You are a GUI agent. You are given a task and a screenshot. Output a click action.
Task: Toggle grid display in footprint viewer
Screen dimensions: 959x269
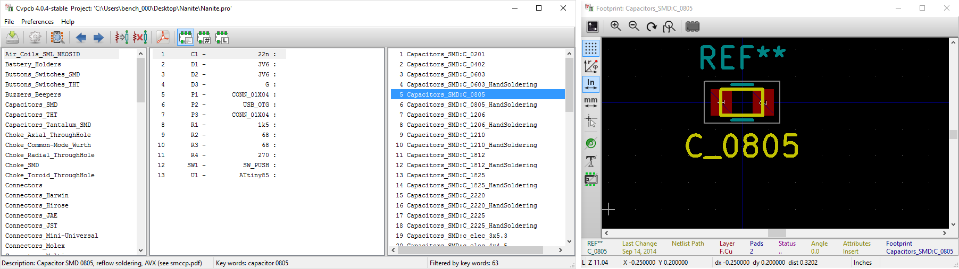pyautogui.click(x=591, y=48)
